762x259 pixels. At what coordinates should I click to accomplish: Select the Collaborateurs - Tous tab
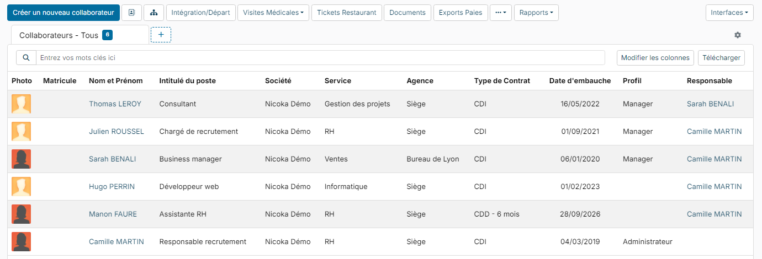80,35
